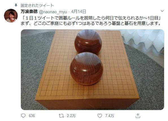This screenshot has height=121, width=168.
Task: Open the Go board photo
Action: [92, 70]
